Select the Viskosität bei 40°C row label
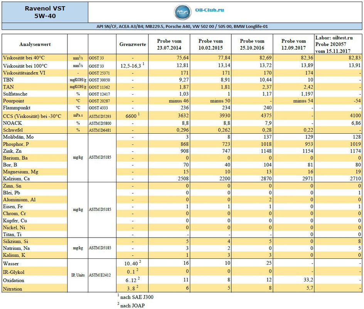 pos(24,58)
